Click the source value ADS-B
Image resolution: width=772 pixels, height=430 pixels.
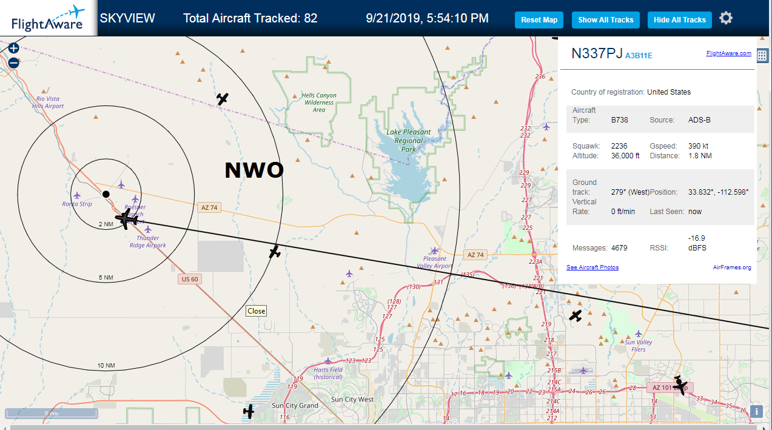pos(699,120)
